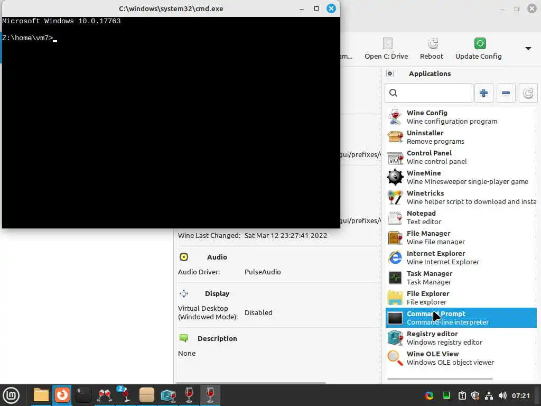The height and width of the screenshot is (406, 541).
Task: Minimize the cmd.exe window
Action: tap(302, 8)
